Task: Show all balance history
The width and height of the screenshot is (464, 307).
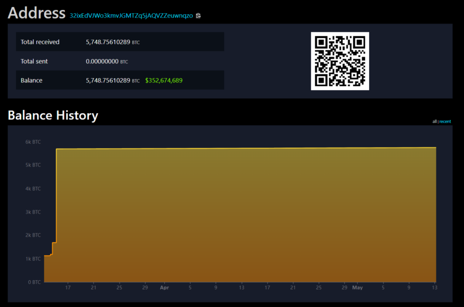Action: tap(435, 121)
